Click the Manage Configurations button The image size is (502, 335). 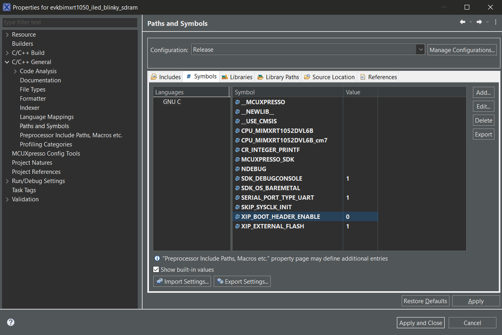[x=462, y=49]
